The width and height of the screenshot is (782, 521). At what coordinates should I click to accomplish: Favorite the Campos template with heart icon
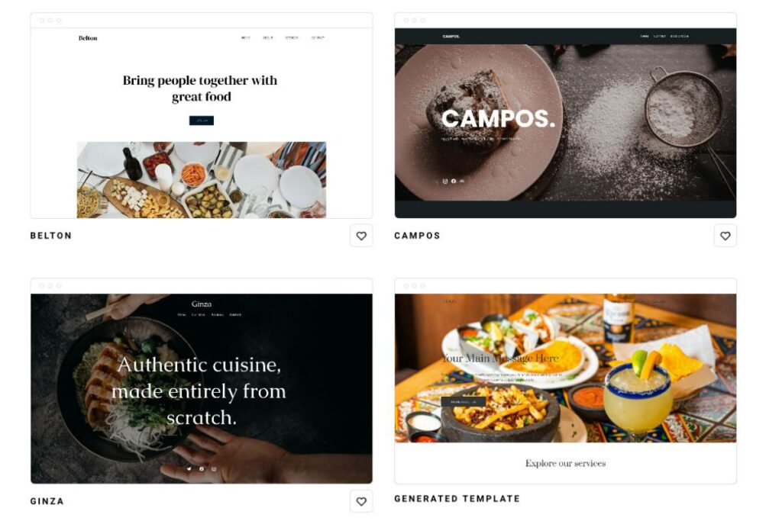[x=725, y=236]
